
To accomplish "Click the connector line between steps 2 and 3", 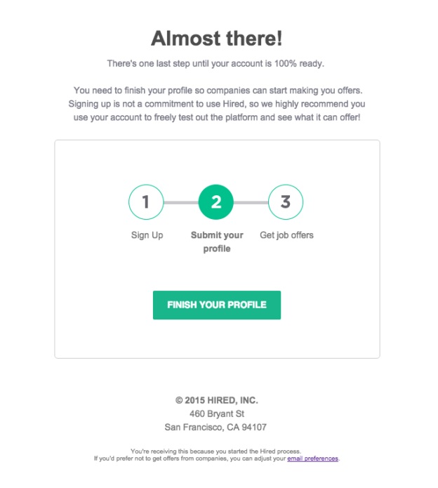I will 251,203.
